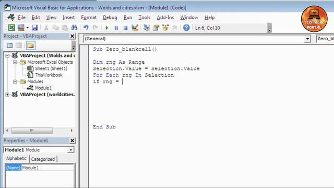Undo the last edit
The height and width of the screenshot is (188, 334).
tap(86, 28)
